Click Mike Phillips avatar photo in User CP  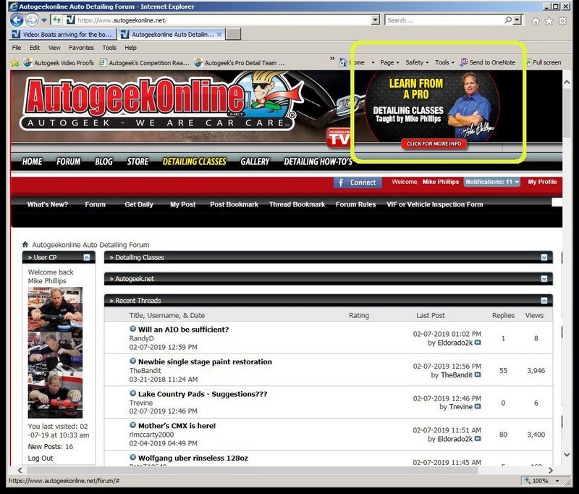(x=55, y=353)
